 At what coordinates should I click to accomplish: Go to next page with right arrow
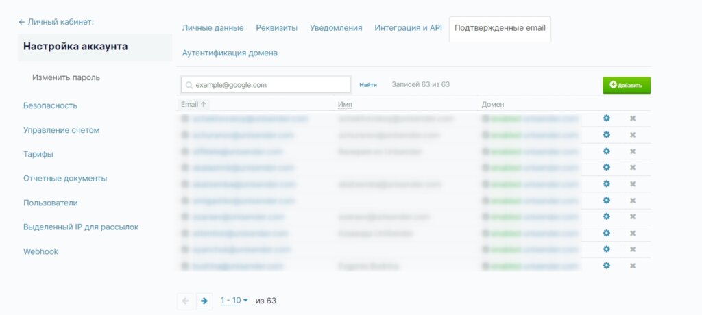click(204, 301)
